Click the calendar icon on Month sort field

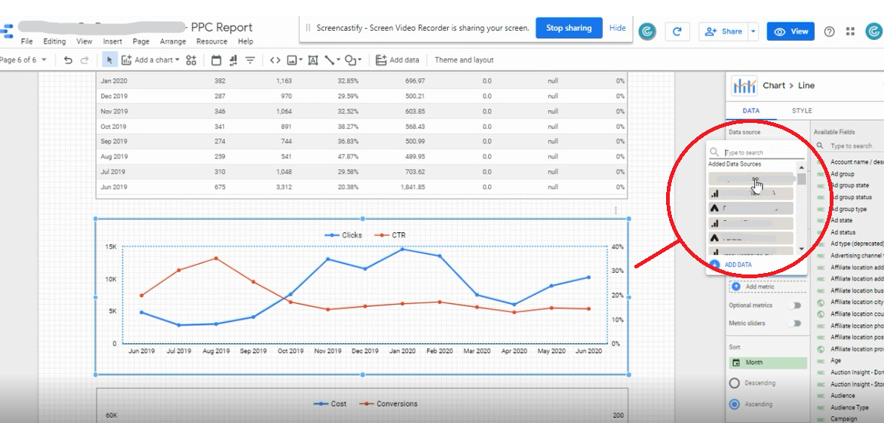735,363
